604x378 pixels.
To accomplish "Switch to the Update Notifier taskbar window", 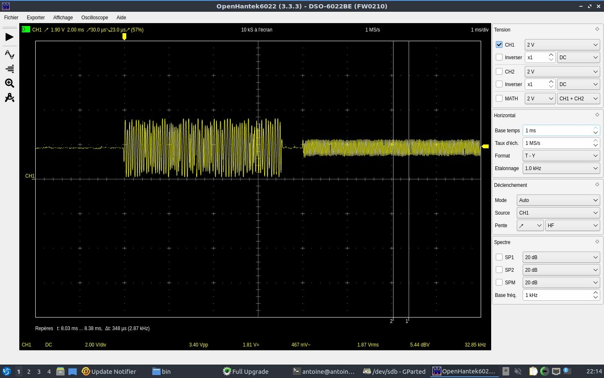I will pyautogui.click(x=109, y=371).
